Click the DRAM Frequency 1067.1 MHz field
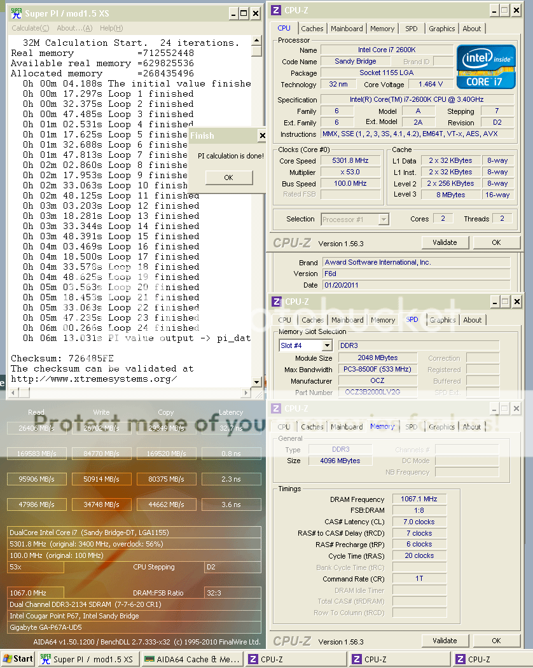 419,499
